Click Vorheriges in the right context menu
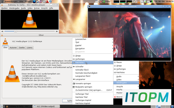174x108 pixels. [x=126, y=69]
